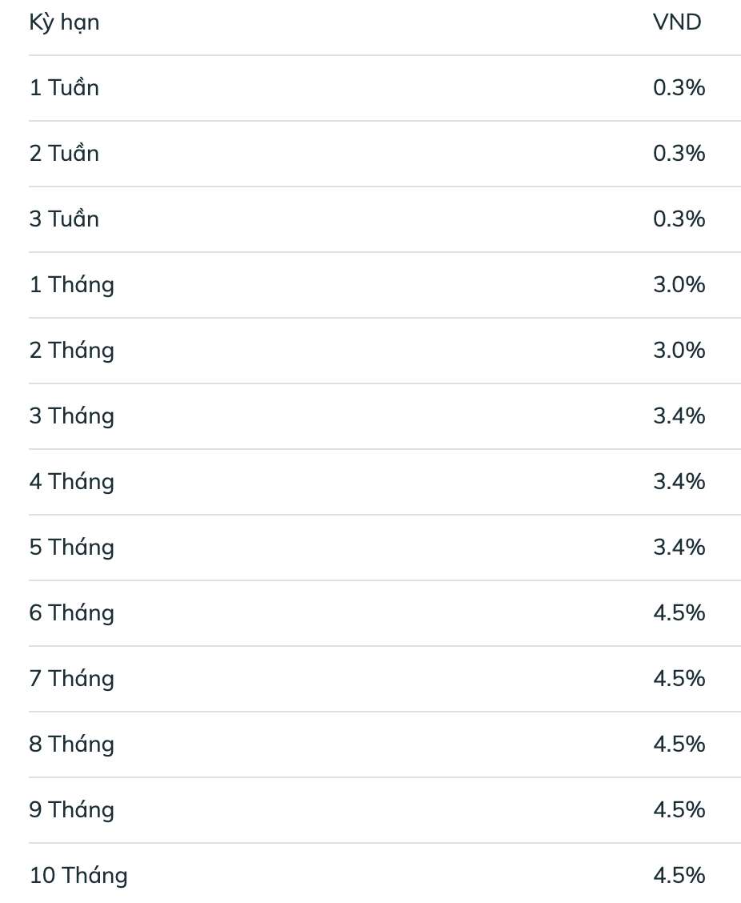
Task: Select the "1 Tuần" term label
Action: coord(64,88)
